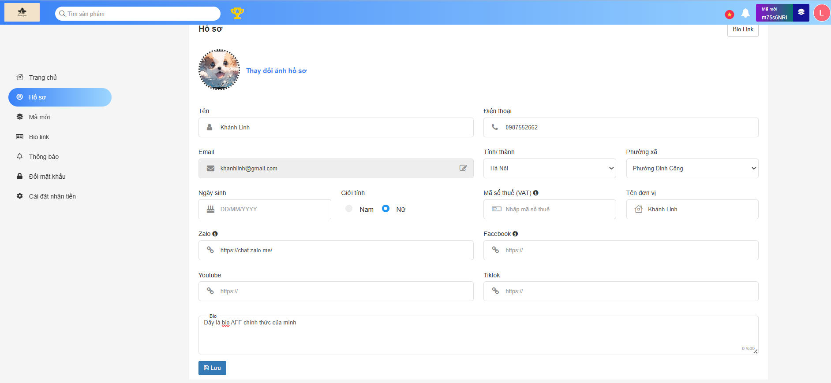Focus the Bio text area

tap(479, 335)
